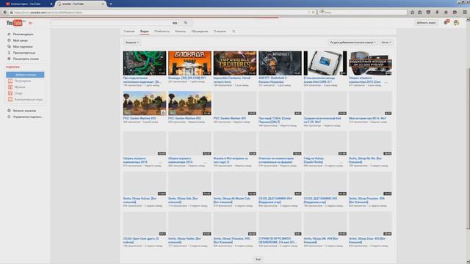Click the browser search box field
The width and height of the screenshot is (470, 264).
[x=363, y=12]
